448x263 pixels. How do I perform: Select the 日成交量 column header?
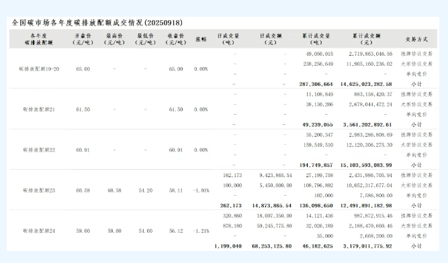228,39
